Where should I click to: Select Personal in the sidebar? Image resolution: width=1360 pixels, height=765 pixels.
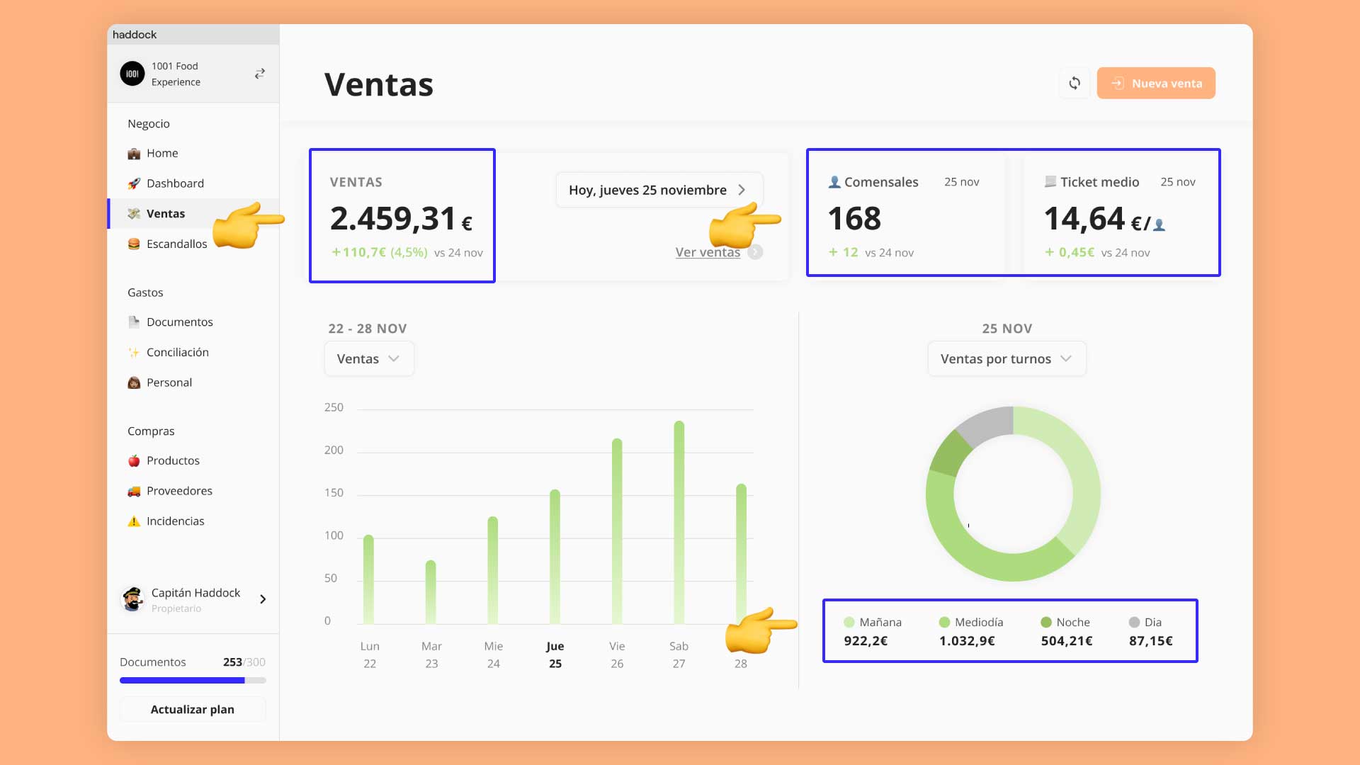click(169, 382)
